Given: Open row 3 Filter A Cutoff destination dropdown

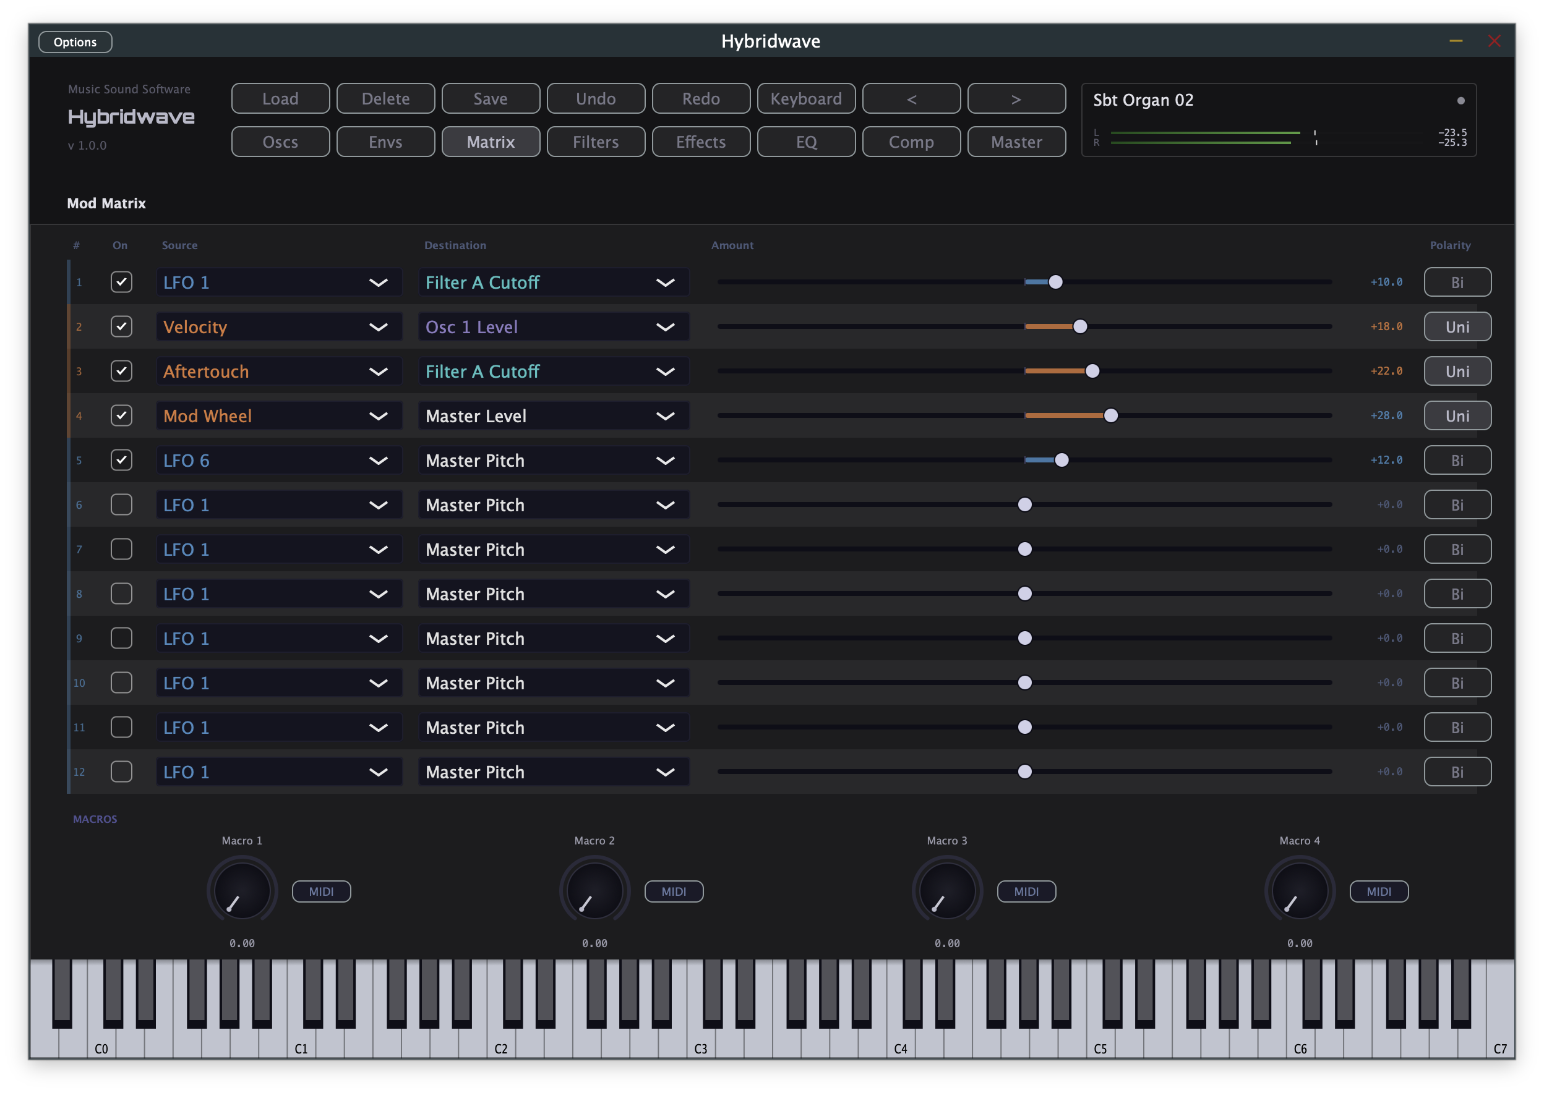Looking at the screenshot, I should point(554,371).
